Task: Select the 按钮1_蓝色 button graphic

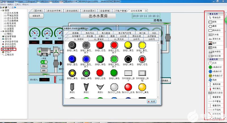Action: 72,59
